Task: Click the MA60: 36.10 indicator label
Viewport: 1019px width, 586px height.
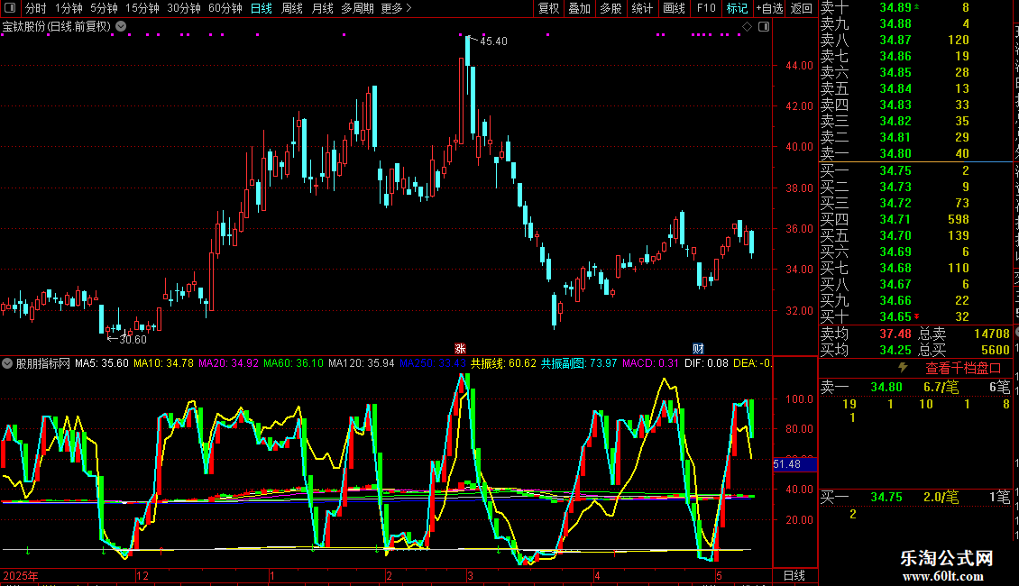Action: tap(293, 363)
